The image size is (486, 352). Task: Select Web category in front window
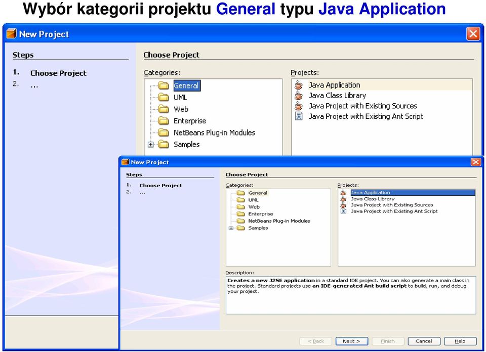[254, 207]
